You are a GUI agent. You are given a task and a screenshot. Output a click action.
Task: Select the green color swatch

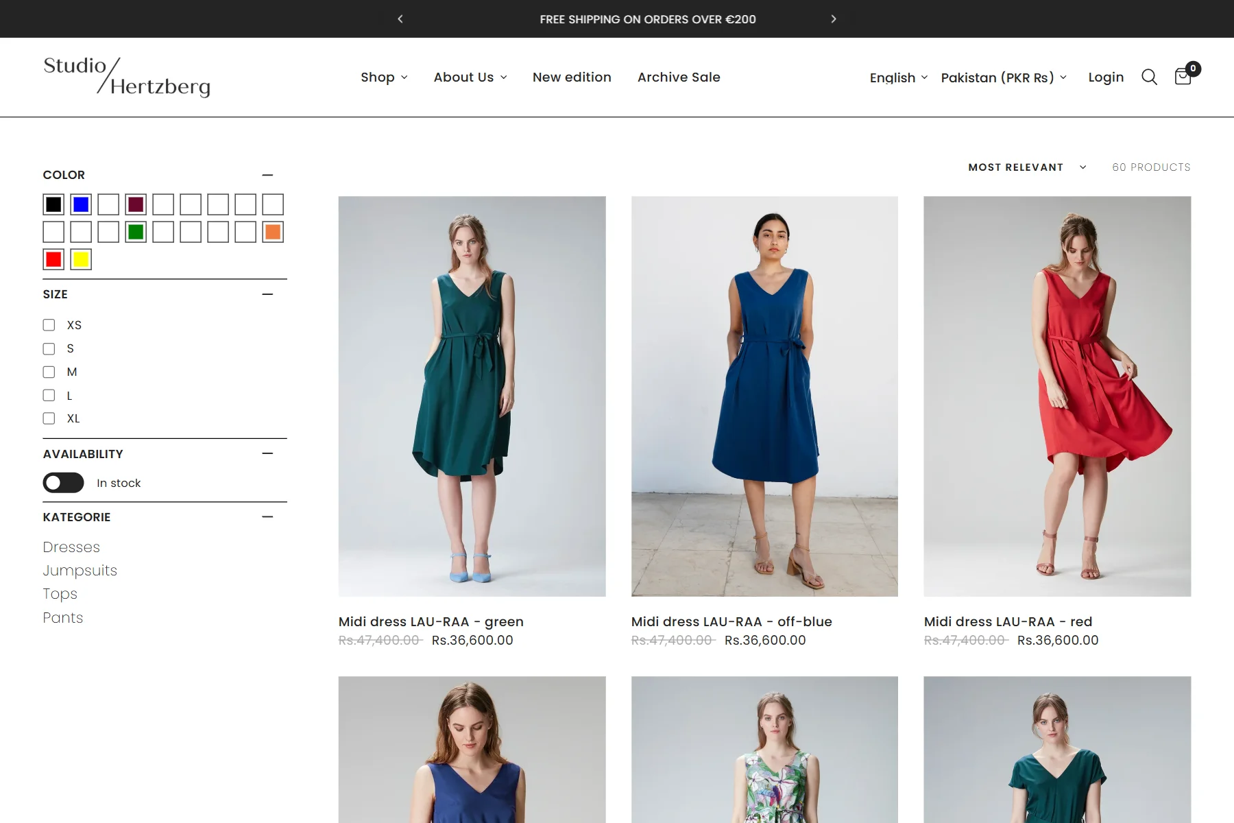click(x=136, y=232)
